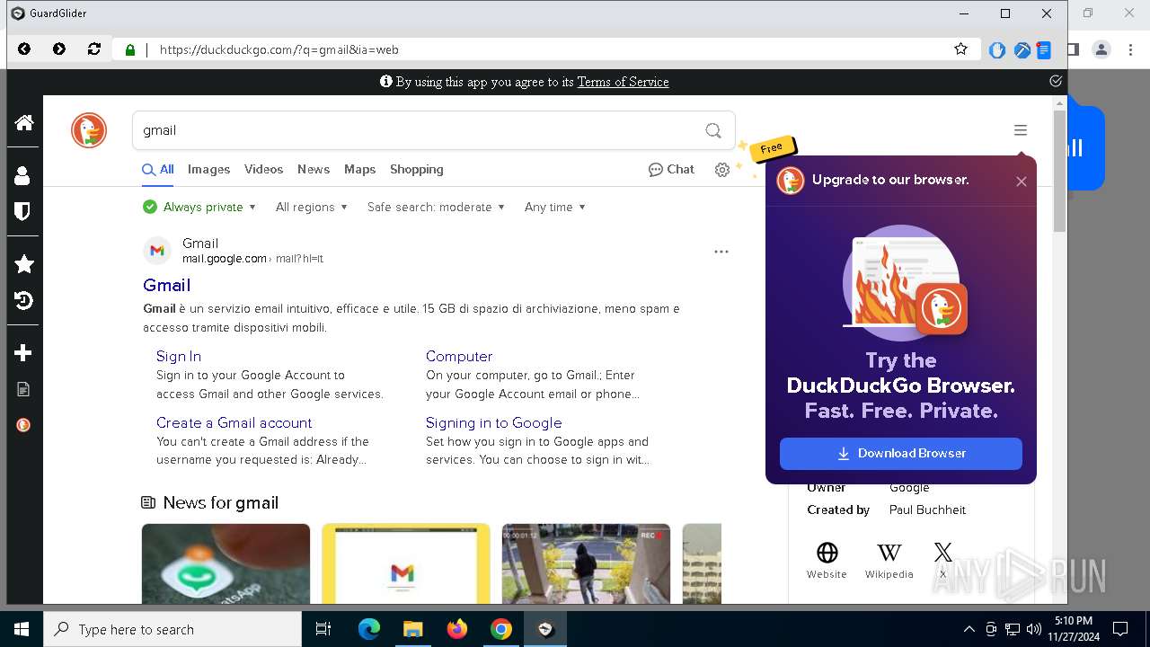
Task: Open more options for Gmail result
Action: pos(721,252)
